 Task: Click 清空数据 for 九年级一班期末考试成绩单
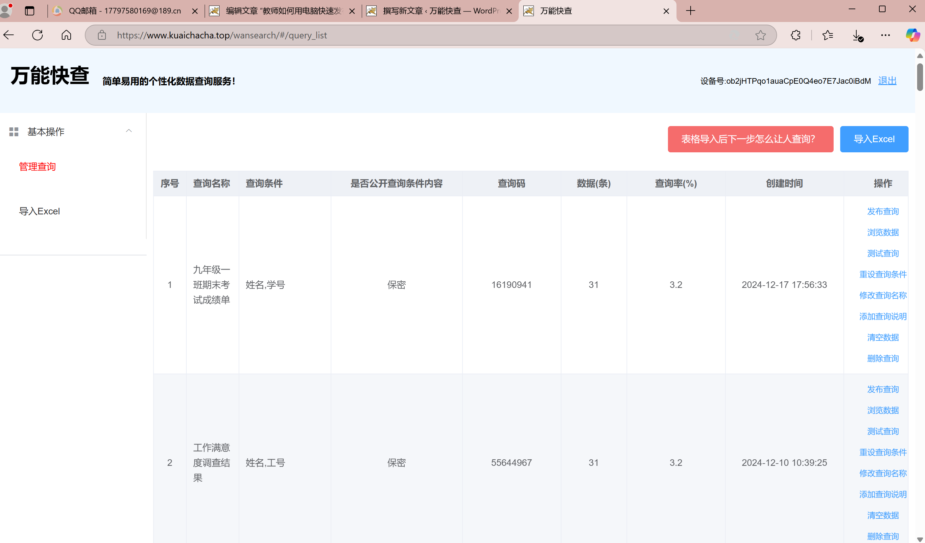click(x=883, y=337)
